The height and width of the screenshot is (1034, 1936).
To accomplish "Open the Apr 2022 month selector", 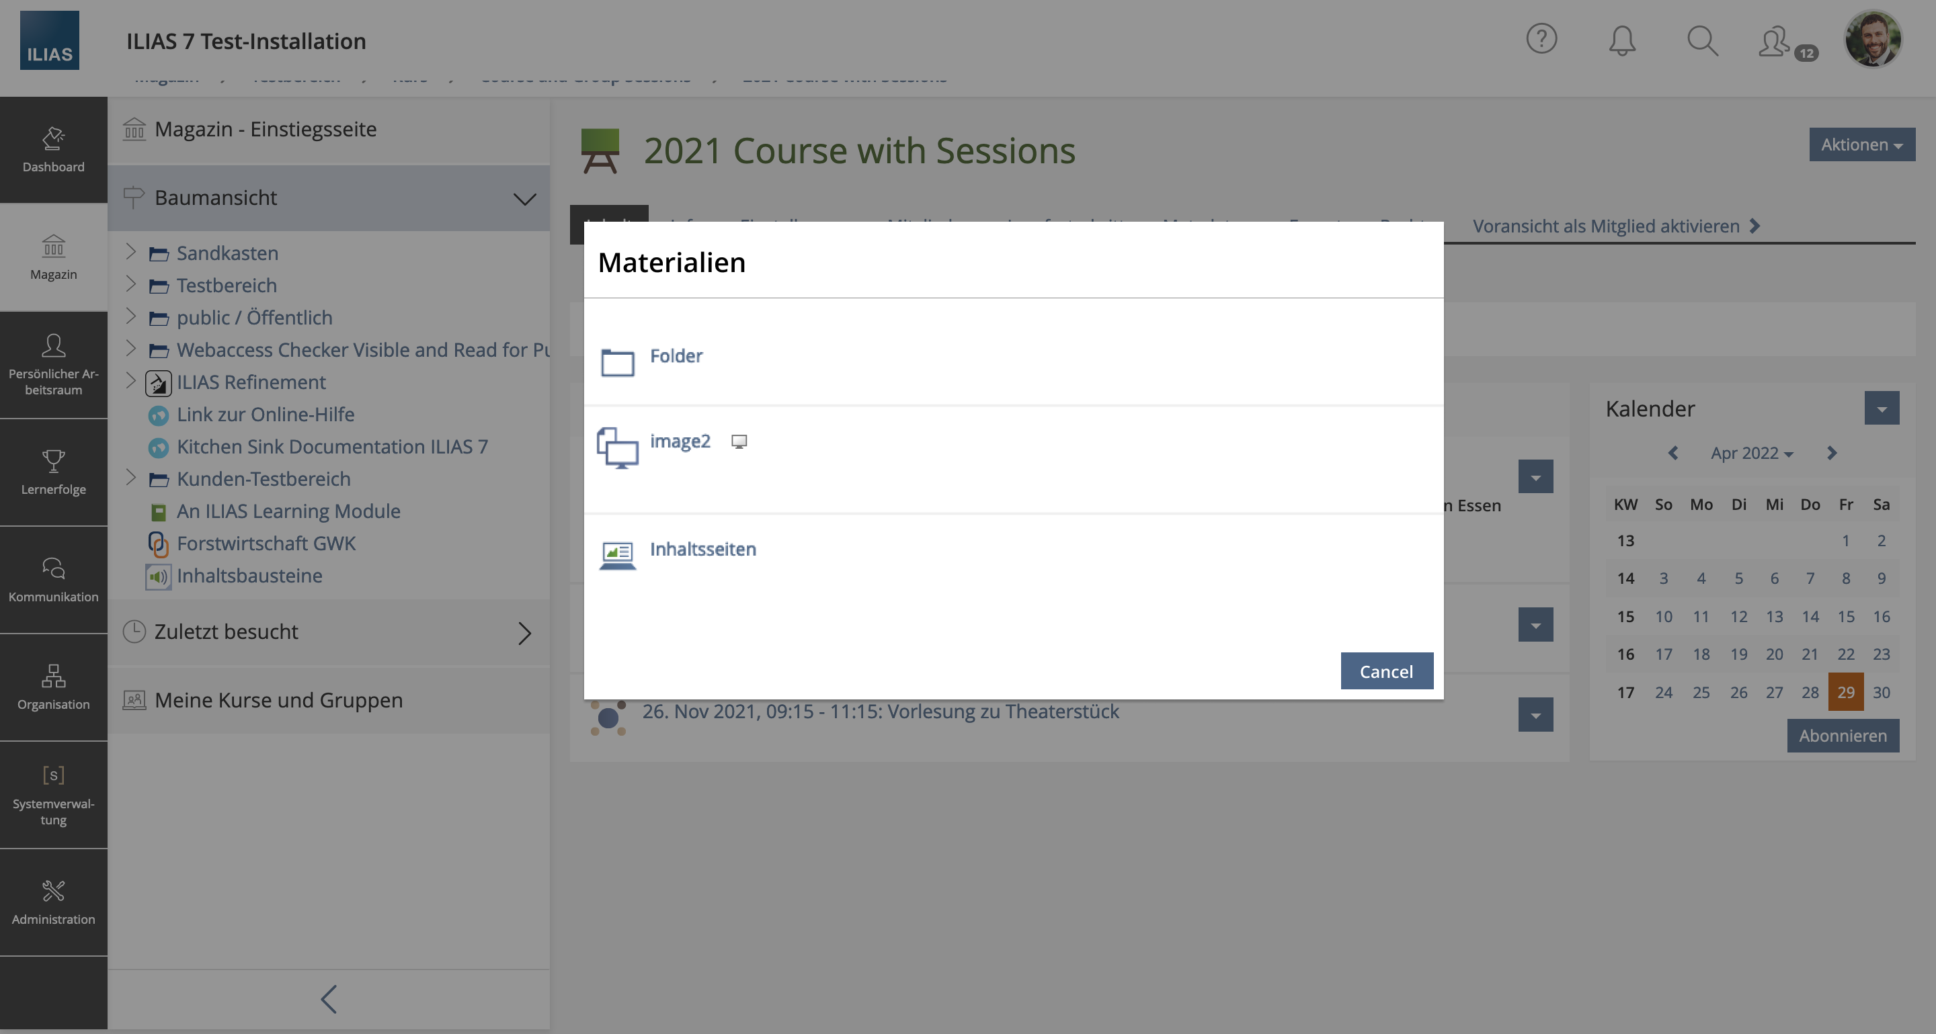I will pos(1751,453).
